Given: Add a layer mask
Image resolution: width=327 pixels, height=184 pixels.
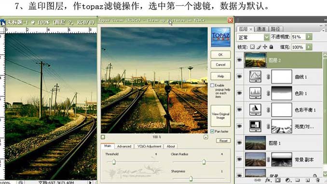Looking at the screenshot, I should coord(278,180).
